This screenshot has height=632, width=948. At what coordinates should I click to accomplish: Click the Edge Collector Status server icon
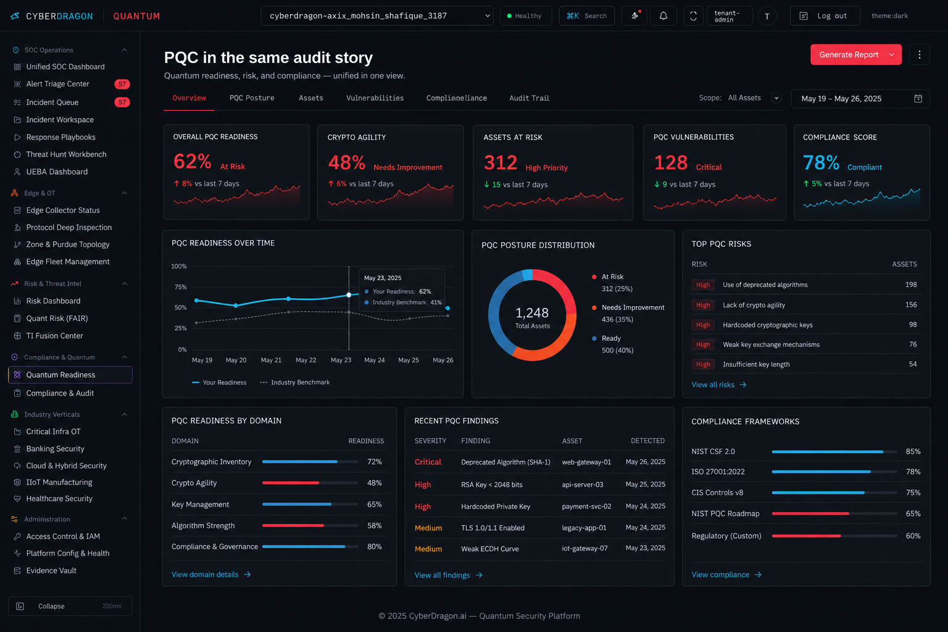17,210
